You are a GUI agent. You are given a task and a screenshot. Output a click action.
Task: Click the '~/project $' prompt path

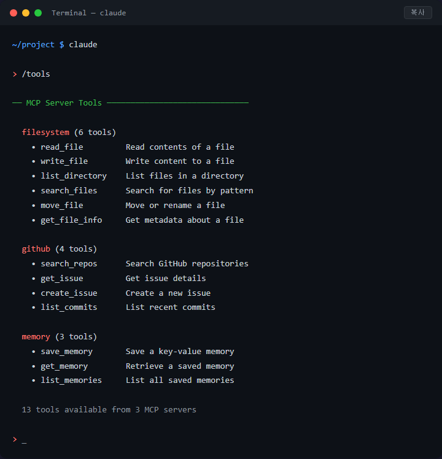tap(38, 45)
